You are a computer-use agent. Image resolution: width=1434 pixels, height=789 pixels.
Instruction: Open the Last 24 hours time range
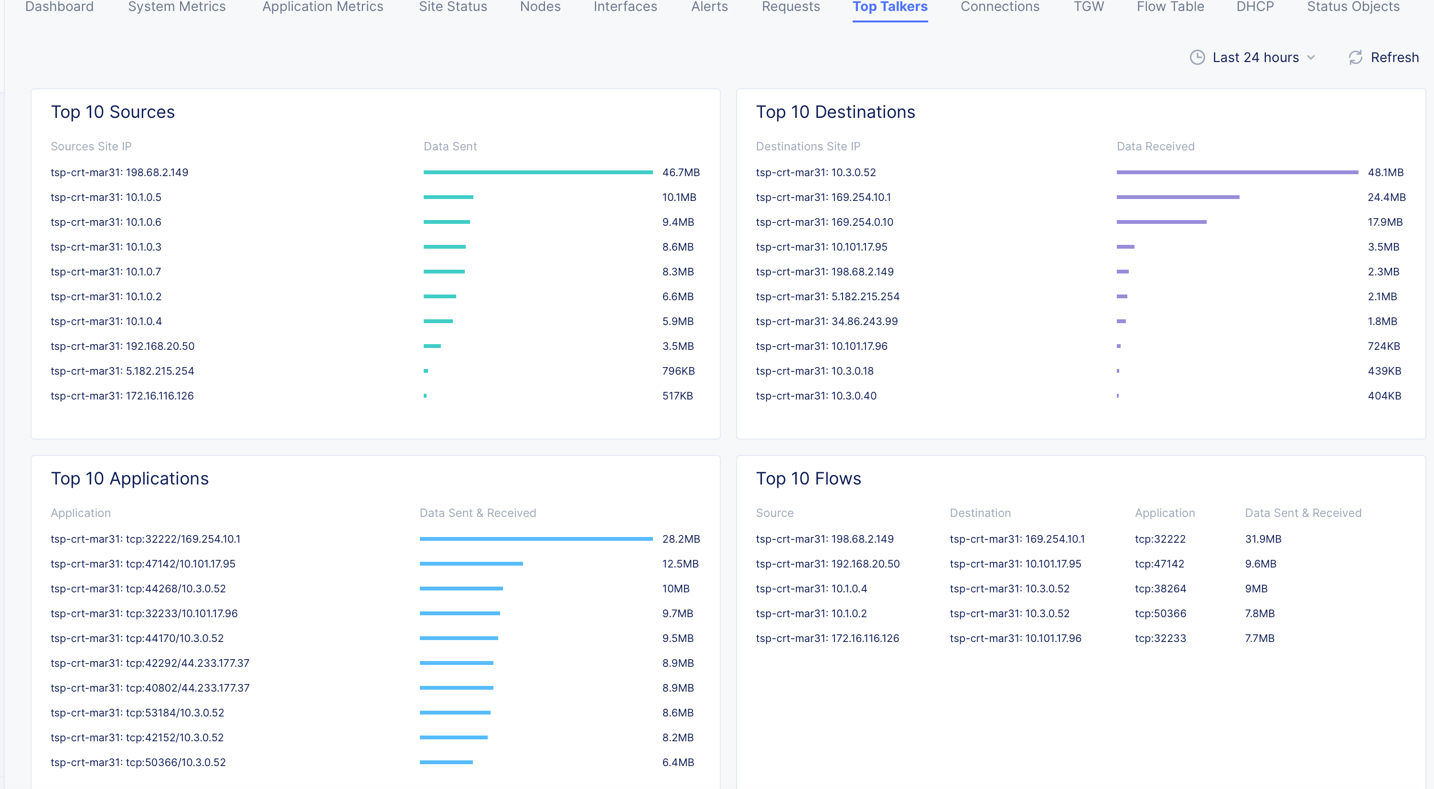point(1255,57)
